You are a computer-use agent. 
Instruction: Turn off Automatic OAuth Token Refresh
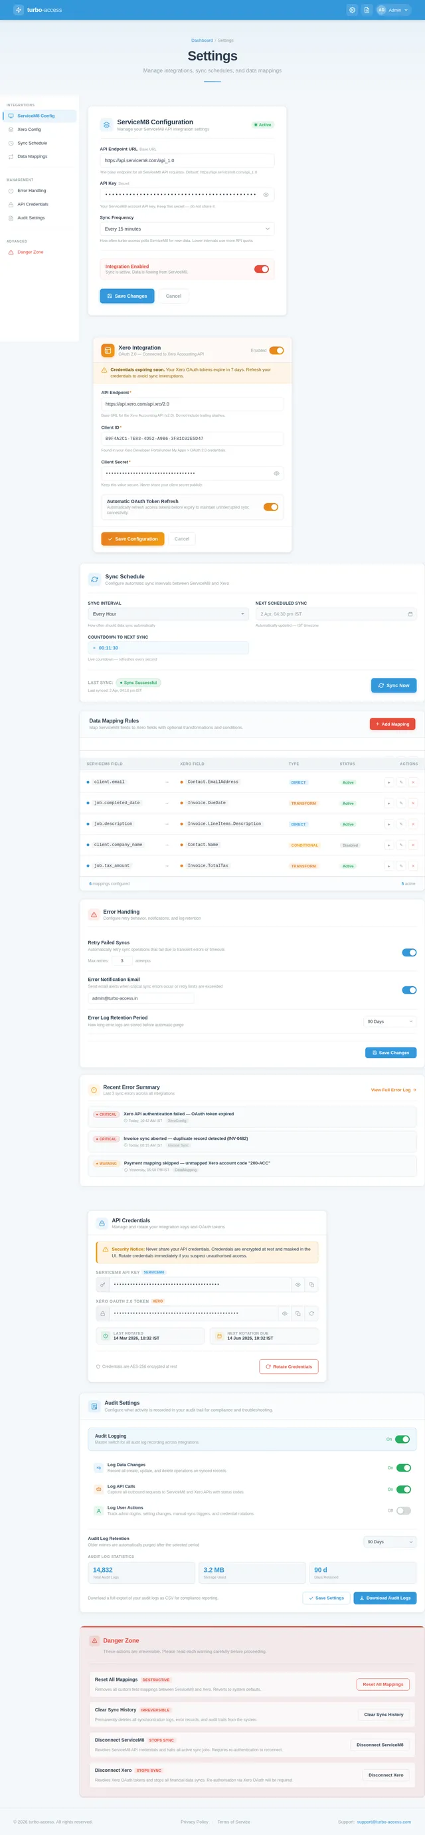click(270, 507)
